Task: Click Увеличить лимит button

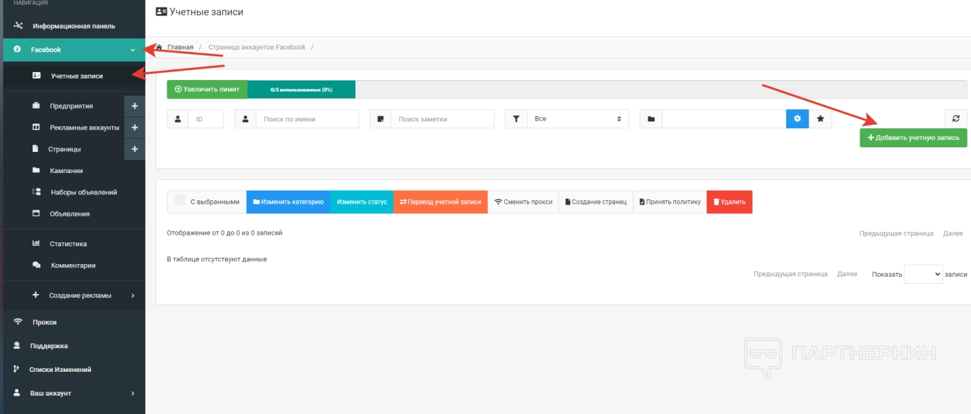Action: 207,89
